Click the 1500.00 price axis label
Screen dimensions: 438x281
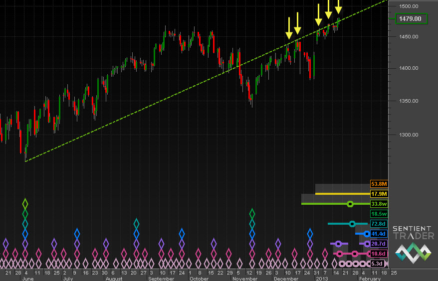408,6
